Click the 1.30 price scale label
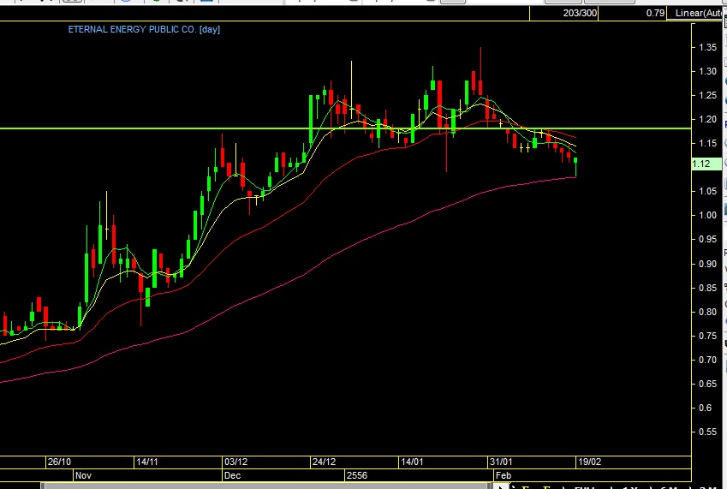The image size is (727, 489). pyautogui.click(x=707, y=71)
